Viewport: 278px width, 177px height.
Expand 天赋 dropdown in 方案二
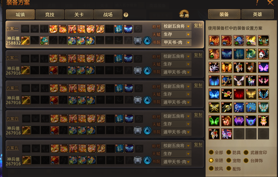click(176, 64)
